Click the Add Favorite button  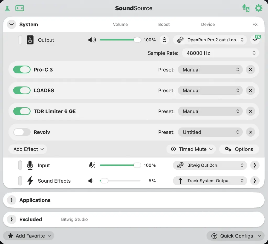(x=29, y=236)
